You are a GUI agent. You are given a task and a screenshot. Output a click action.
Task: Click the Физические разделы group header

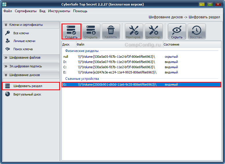[82, 51]
